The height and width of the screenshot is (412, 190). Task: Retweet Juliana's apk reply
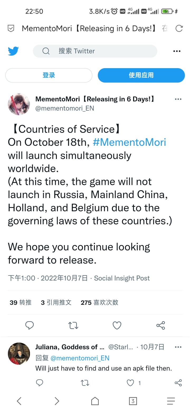pyautogui.click(x=85, y=383)
